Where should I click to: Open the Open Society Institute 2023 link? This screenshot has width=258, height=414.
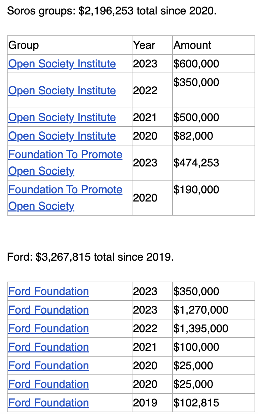(x=62, y=64)
